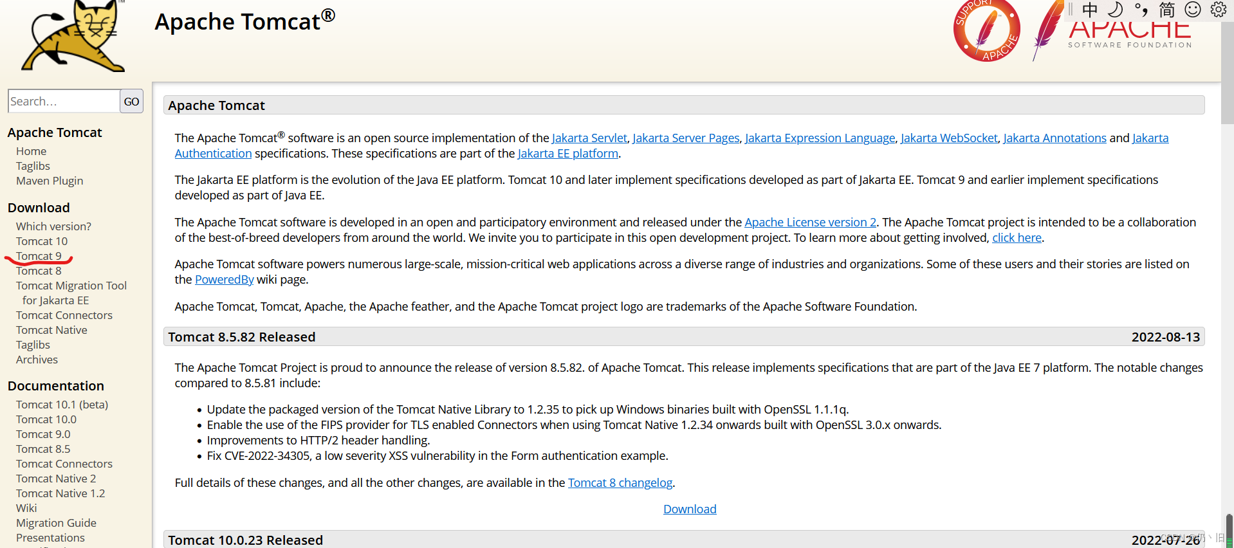Click the Tomcat 10.0.23 Released heading
The height and width of the screenshot is (548, 1234).
click(245, 540)
